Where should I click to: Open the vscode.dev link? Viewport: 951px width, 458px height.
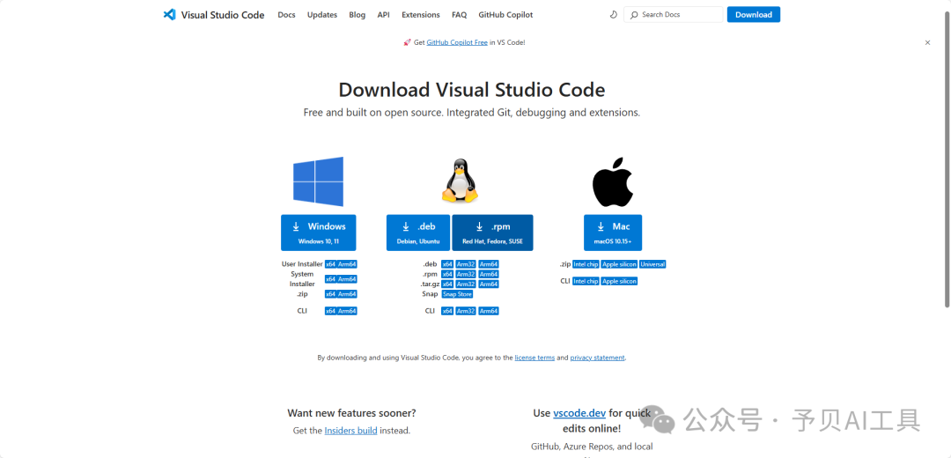(x=579, y=413)
